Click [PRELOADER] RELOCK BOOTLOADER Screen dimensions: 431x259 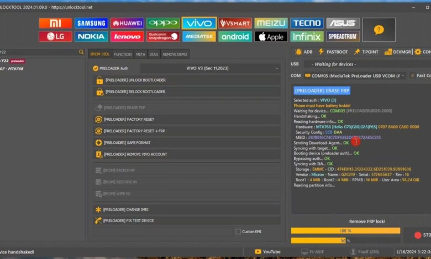pos(187,92)
